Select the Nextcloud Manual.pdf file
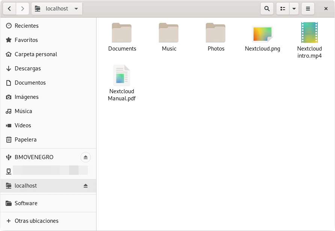 [x=122, y=76]
